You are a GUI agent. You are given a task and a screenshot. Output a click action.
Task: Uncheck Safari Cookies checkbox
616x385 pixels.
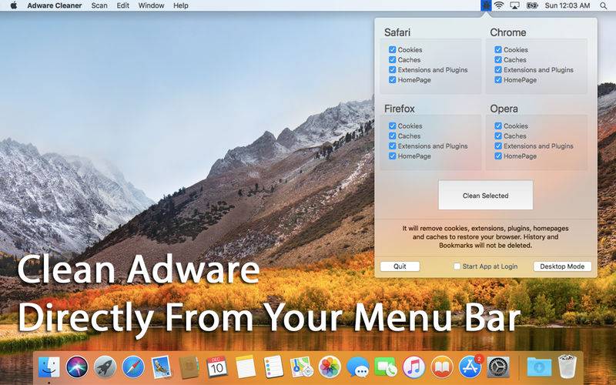(x=392, y=49)
